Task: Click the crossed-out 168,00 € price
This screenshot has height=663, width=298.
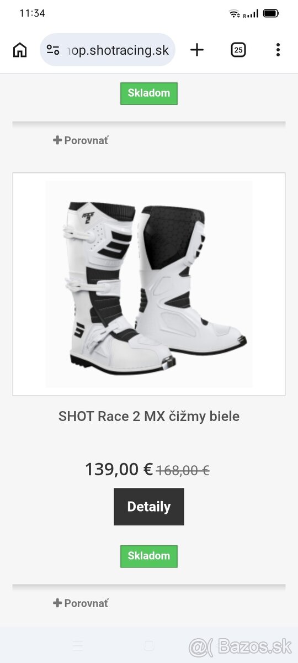Action: pyautogui.click(x=183, y=471)
